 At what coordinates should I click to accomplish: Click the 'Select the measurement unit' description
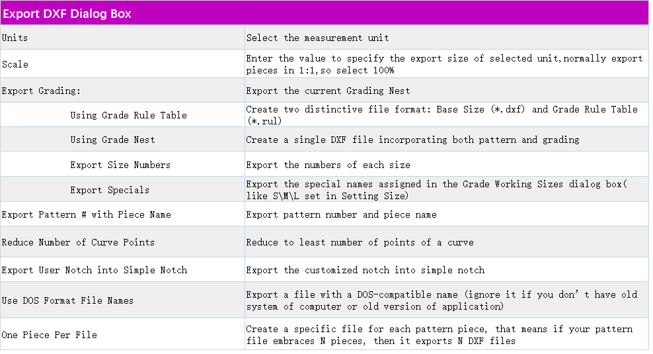[317, 38]
